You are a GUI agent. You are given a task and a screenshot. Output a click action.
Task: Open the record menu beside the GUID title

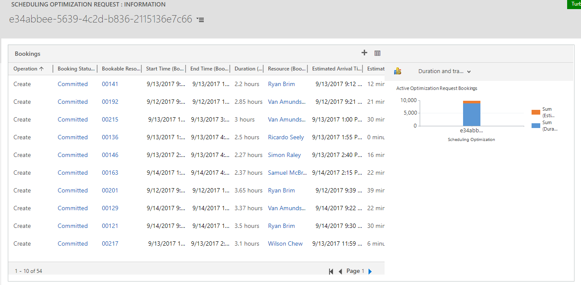pos(200,20)
